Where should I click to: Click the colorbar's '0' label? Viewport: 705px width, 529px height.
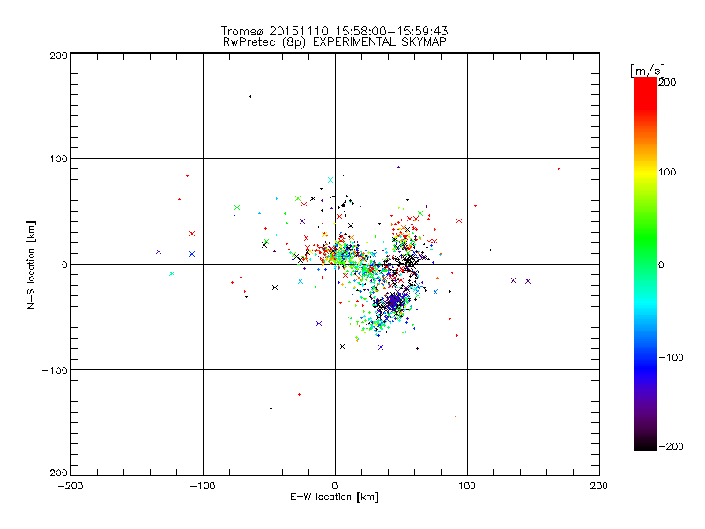tap(661, 264)
